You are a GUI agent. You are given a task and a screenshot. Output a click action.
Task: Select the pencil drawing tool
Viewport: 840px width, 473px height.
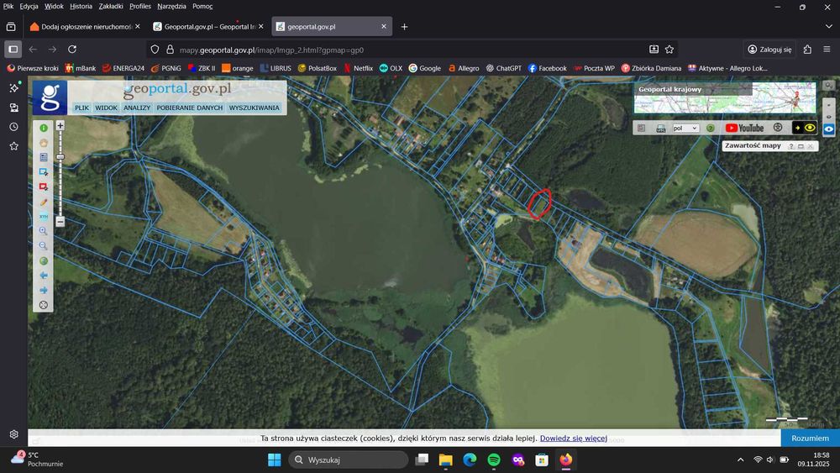[44, 202]
